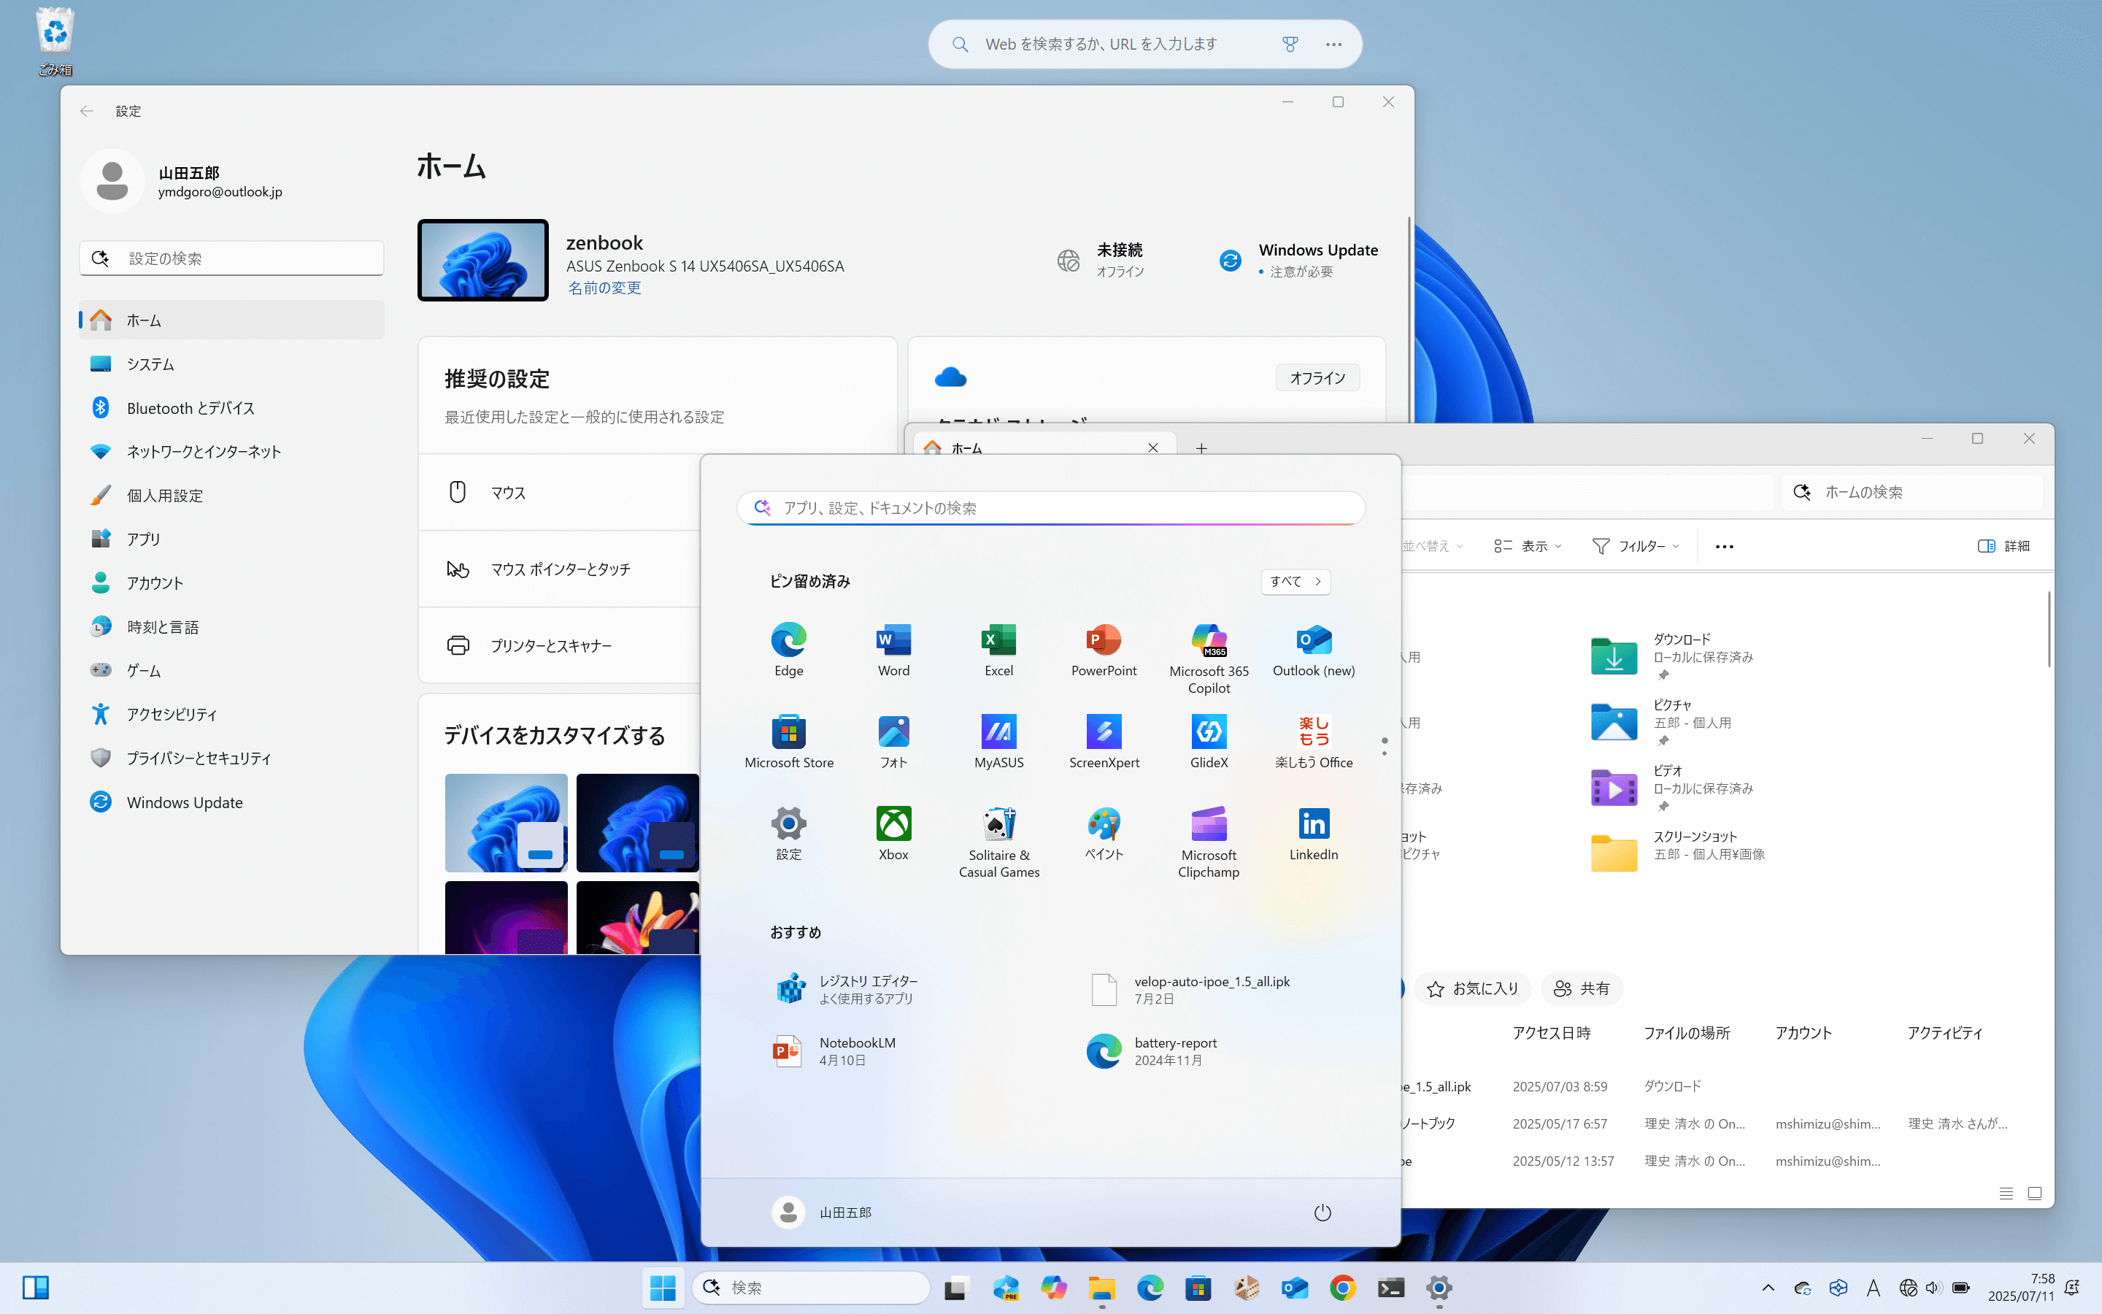Viewport: 2102px width, 1314px height.
Task: Open フィルター dropdown in File Explorer
Action: coord(1636,546)
